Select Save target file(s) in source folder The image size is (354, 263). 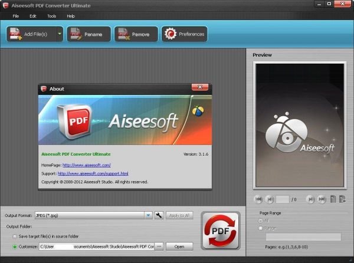15,236
